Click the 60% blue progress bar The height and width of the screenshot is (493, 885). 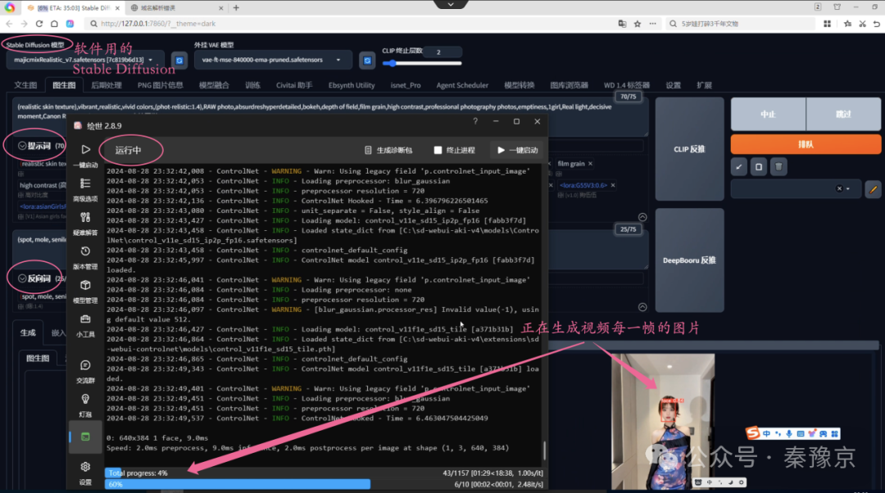(x=238, y=484)
